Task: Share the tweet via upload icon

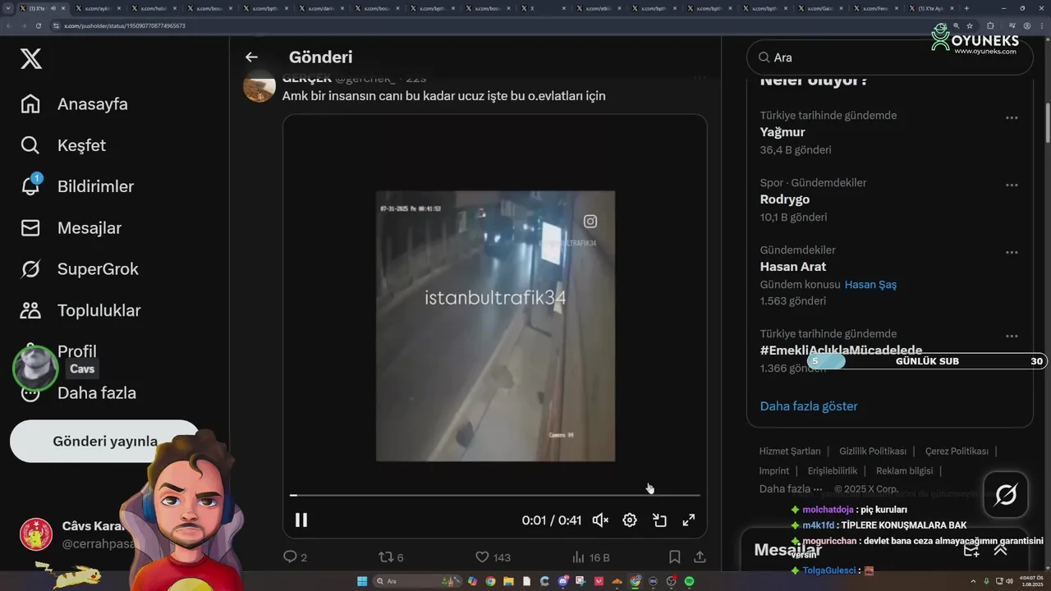Action: tap(700, 557)
